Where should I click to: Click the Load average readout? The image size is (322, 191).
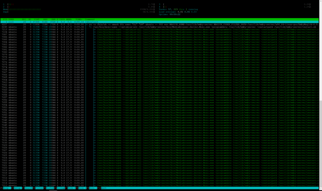coord(178,12)
